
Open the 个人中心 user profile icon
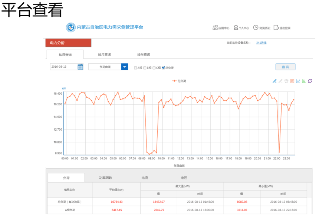pyautogui.click(x=236, y=27)
